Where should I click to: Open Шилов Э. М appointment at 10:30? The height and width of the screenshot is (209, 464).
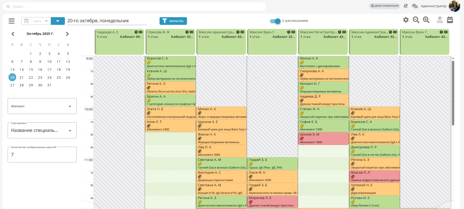click(323, 138)
